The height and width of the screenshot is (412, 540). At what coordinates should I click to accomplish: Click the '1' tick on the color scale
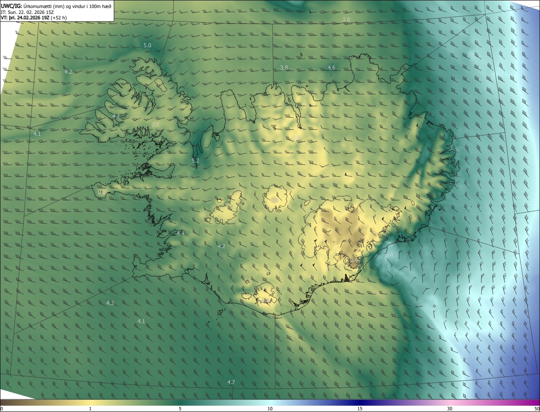point(90,409)
